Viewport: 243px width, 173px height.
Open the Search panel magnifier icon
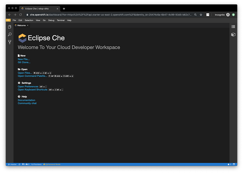coord(10,35)
